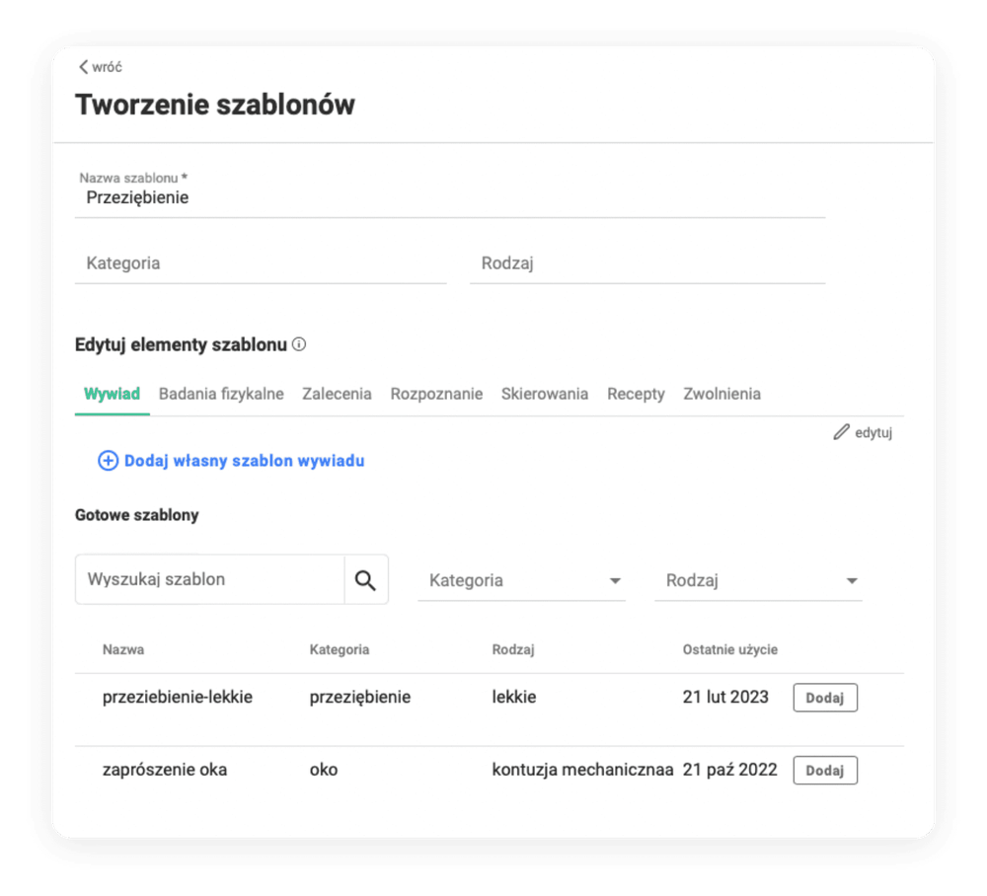Image resolution: width=987 pixels, height=896 pixels.
Task: Go to the Skierowania tab
Action: click(544, 394)
